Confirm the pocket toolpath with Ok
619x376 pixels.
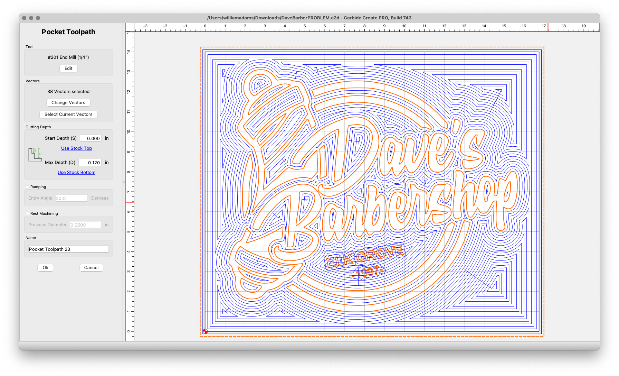click(x=46, y=268)
